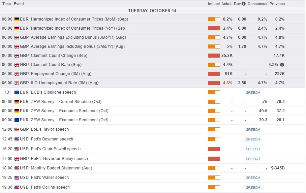Click UK flag beside BoE's Governor Bailey speech

point(17,159)
